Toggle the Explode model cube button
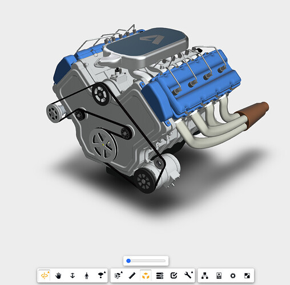The width and height of the screenshot is (290, 285). pyautogui.click(x=146, y=275)
